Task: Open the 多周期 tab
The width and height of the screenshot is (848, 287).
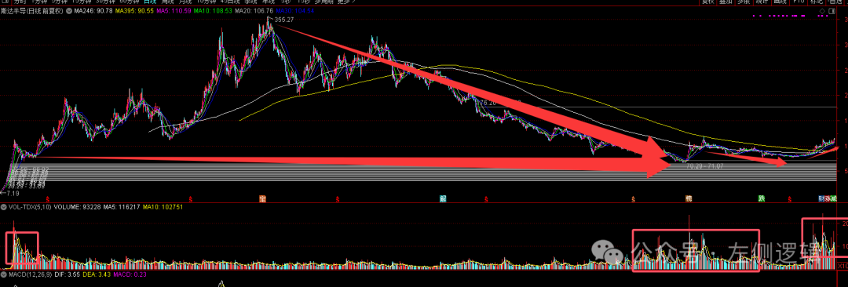Action: (x=323, y=2)
